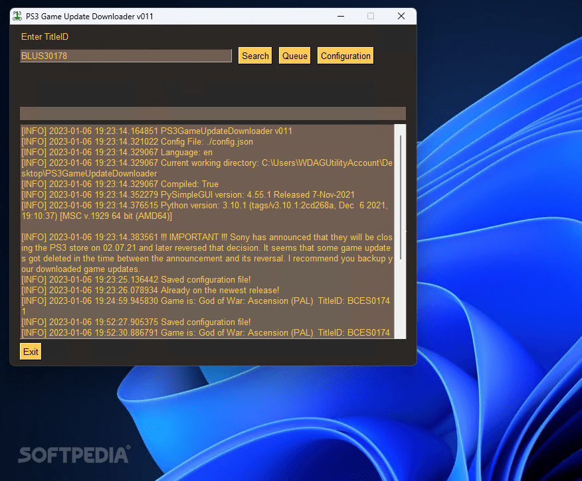Click 'Current working directory' log line

pyautogui.click(x=207, y=169)
